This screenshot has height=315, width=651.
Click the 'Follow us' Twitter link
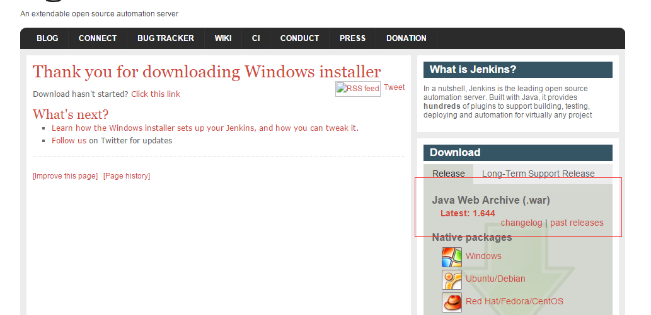(x=69, y=140)
